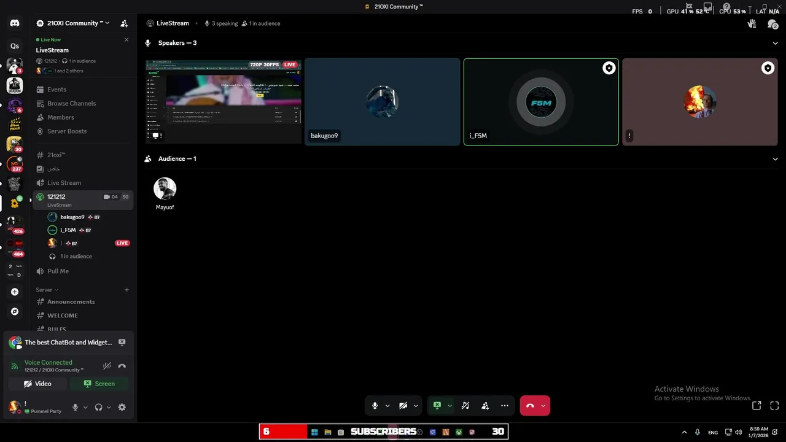This screenshot has width=786, height=442.
Task: Click the red LIVE badge in sidebar
Action: point(122,243)
